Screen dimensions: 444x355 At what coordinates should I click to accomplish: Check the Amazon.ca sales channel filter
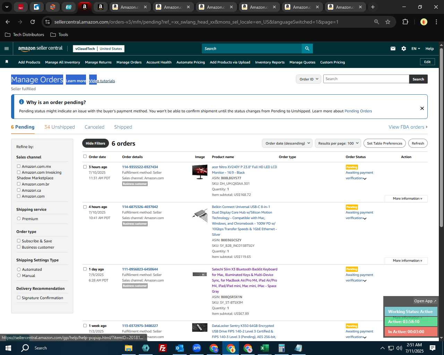19,190
